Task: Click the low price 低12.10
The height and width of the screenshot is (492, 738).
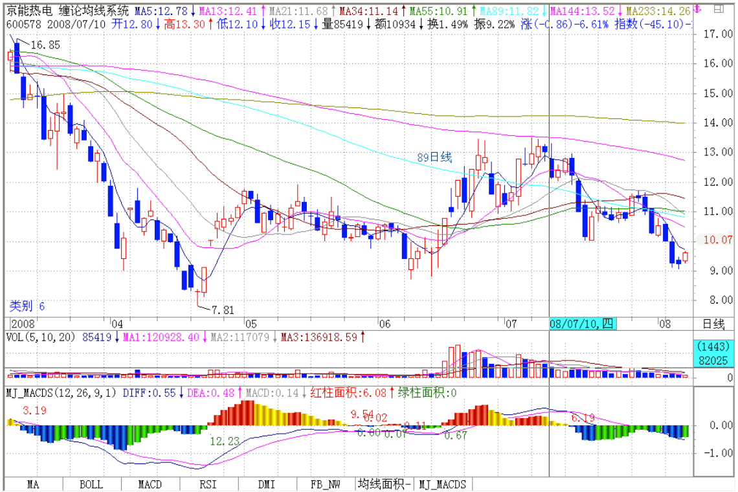Action: coord(237,24)
